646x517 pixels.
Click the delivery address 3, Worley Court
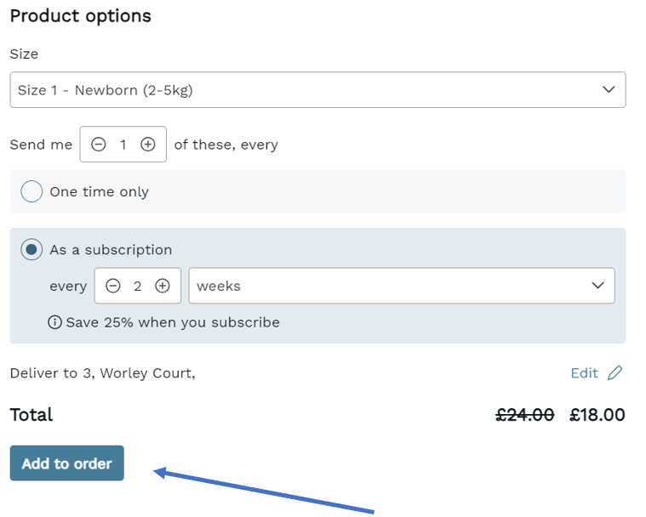(139, 373)
